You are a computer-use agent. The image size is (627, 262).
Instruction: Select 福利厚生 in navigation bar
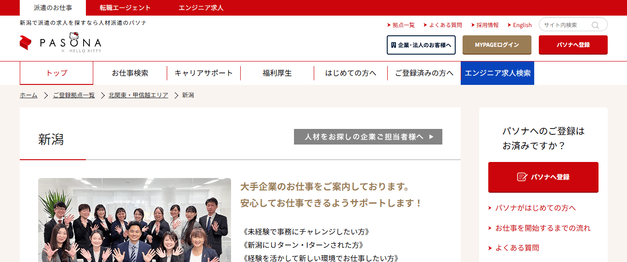coord(277,73)
